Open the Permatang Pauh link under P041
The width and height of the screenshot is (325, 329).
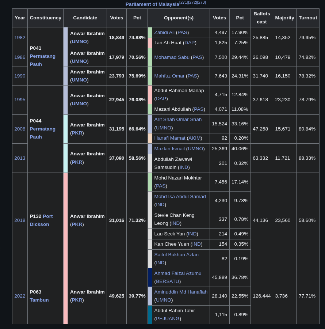[42, 60]
